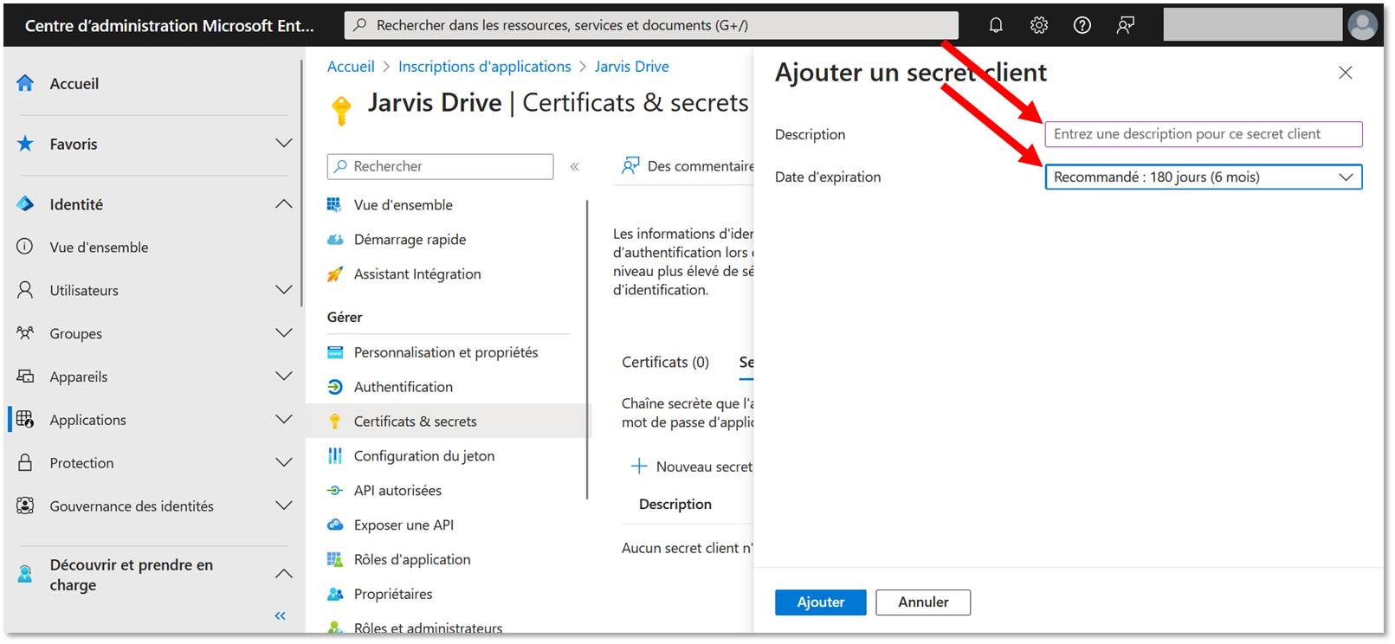Screen dimensions: 1395x644
Task: Click the Démarrage rapide cloud icon
Action: point(335,240)
